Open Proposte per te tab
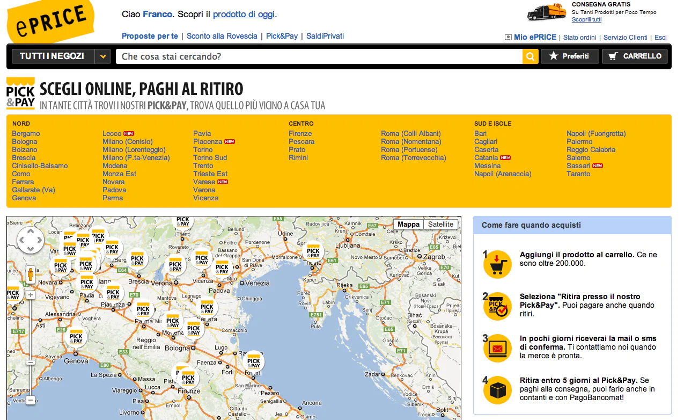 [x=150, y=37]
